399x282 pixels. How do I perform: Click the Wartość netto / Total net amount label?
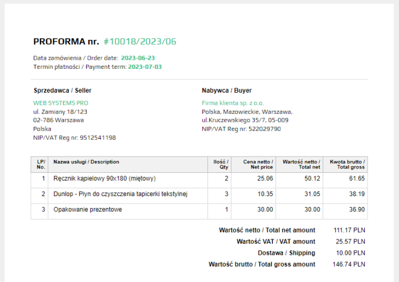point(267,230)
